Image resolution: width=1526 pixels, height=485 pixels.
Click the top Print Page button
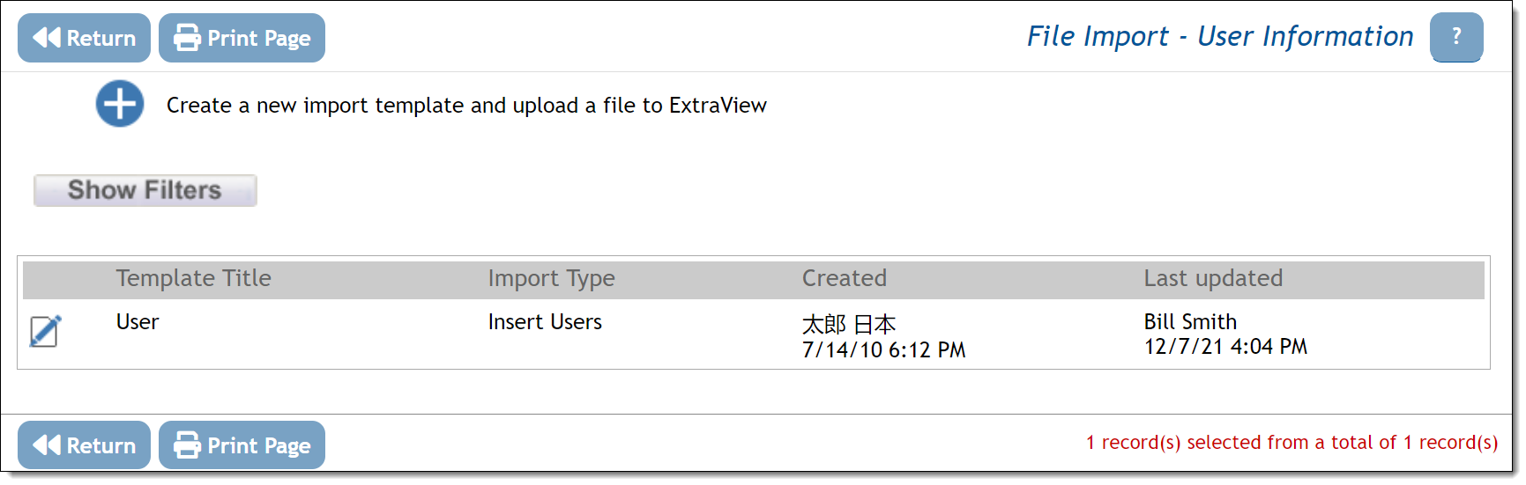(x=242, y=38)
